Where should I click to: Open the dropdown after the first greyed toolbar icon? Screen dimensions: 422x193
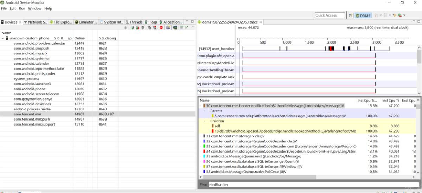[381, 15]
